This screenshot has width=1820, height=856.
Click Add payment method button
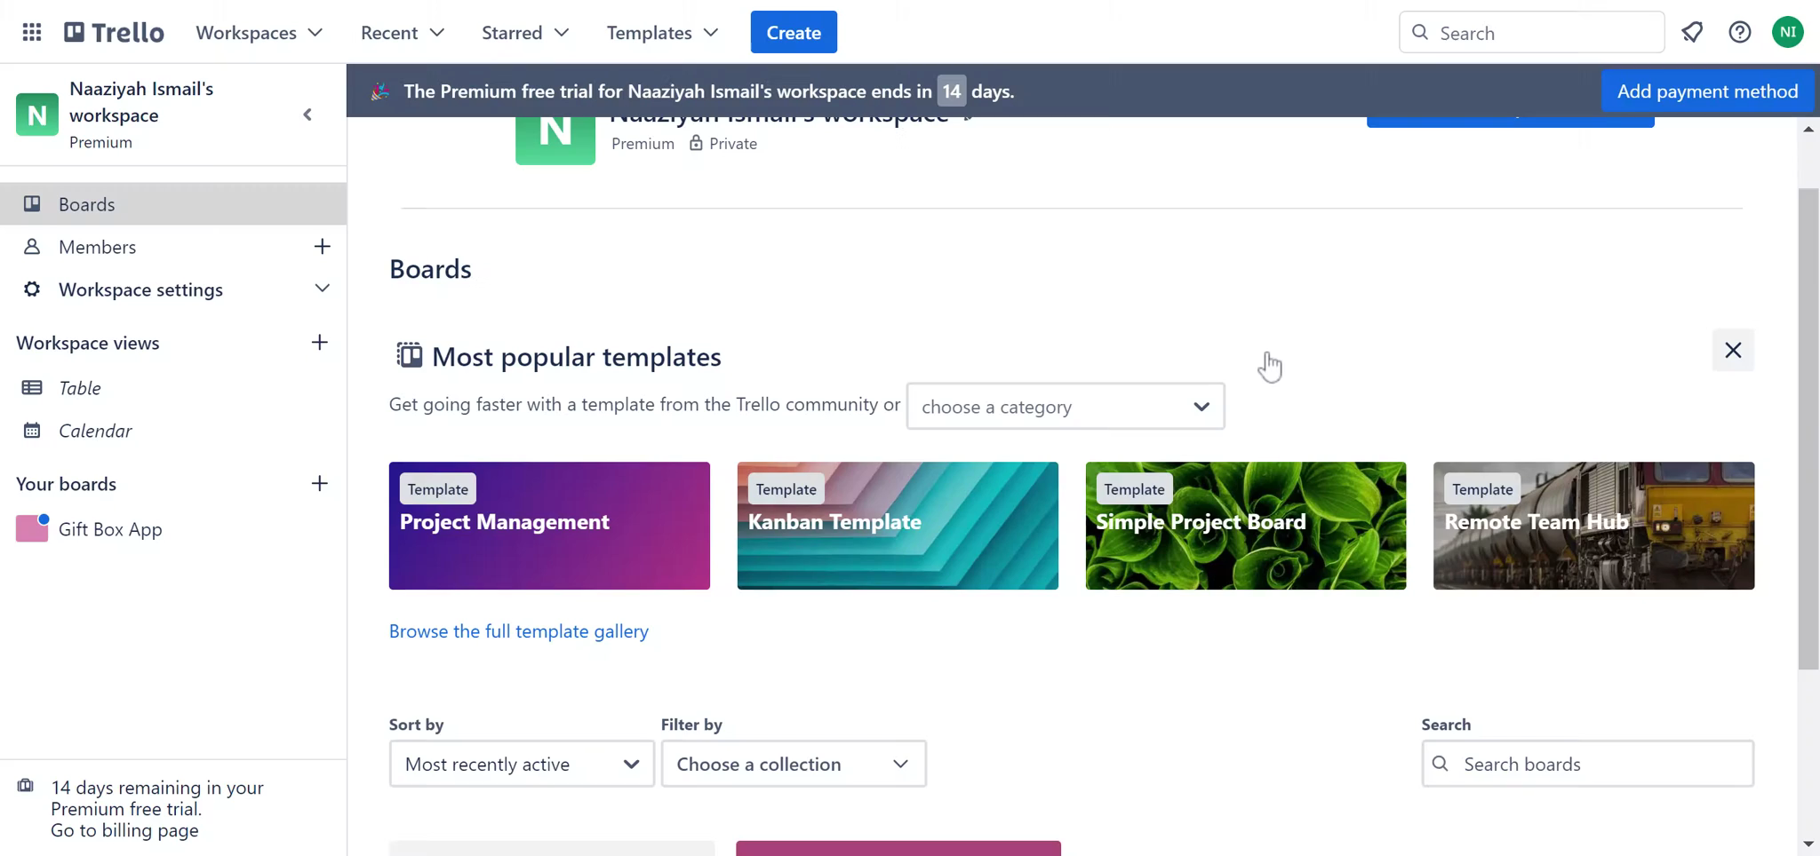click(x=1707, y=91)
